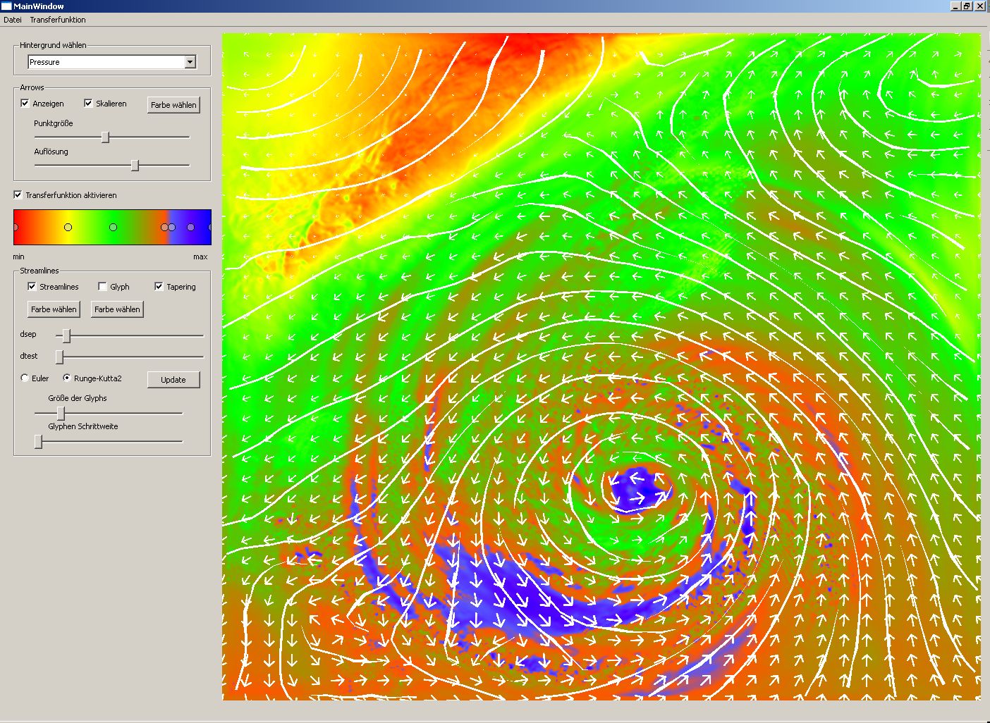This screenshot has height=723, width=990.
Task: Select yellow control point on transfer function gradient
Action: point(68,228)
